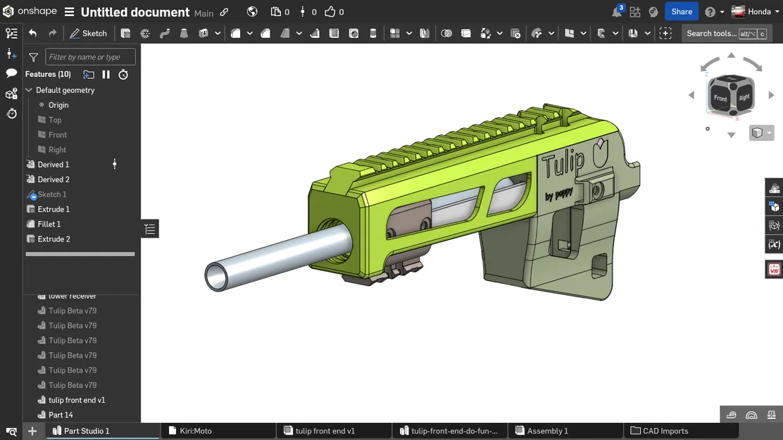Select the Draft tool icon
Image resolution: width=783 pixels, height=440 pixels.
[284, 34]
